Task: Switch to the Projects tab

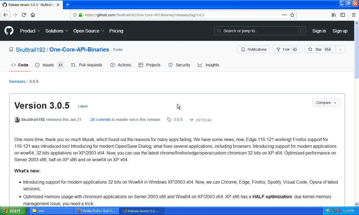Action: point(149,65)
